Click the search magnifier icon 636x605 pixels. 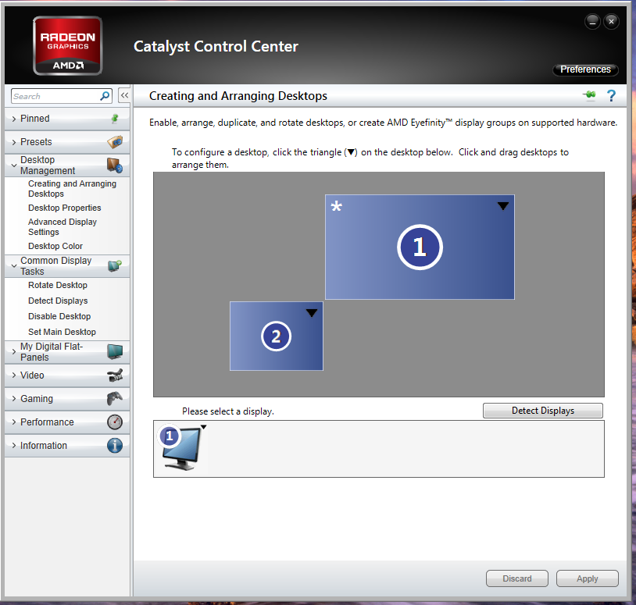[x=105, y=96]
